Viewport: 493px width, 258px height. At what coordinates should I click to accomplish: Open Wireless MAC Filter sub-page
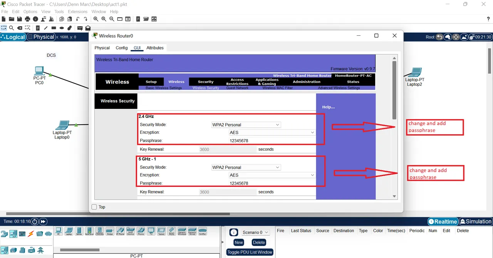click(278, 88)
